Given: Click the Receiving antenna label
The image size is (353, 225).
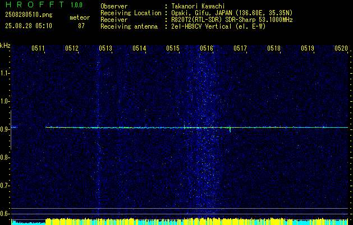Looking at the screenshot, I should [x=129, y=26].
